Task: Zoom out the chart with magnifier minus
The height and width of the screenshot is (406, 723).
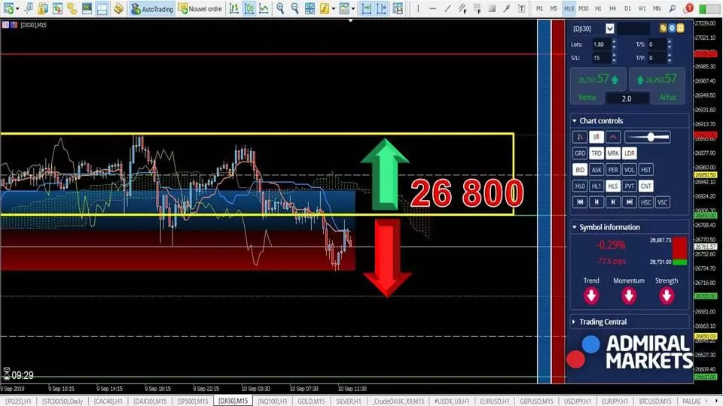Action: tap(294, 8)
